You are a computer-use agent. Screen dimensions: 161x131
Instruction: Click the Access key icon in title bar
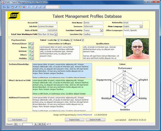3,2
